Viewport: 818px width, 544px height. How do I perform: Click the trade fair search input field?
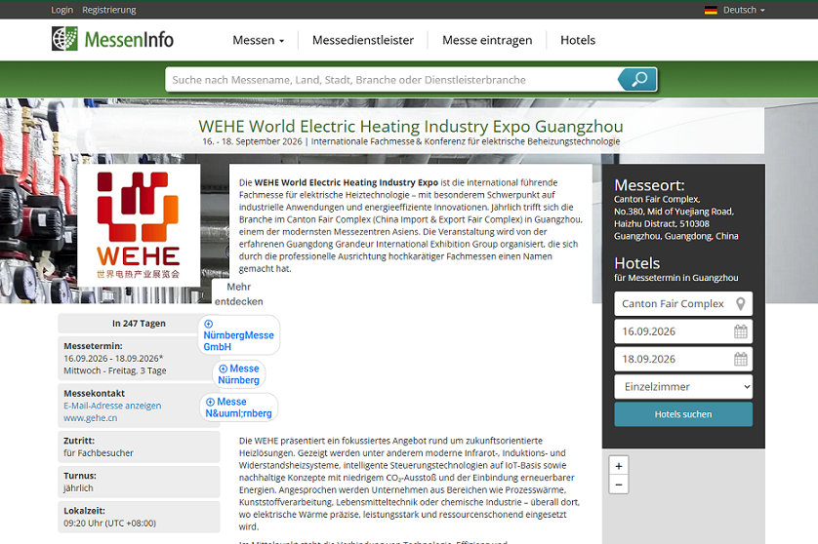[x=390, y=80]
